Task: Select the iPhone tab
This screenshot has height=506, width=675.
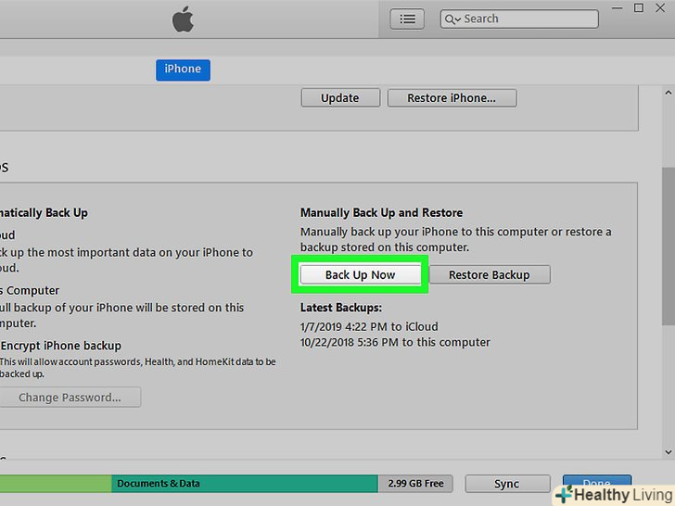Action: [x=183, y=70]
